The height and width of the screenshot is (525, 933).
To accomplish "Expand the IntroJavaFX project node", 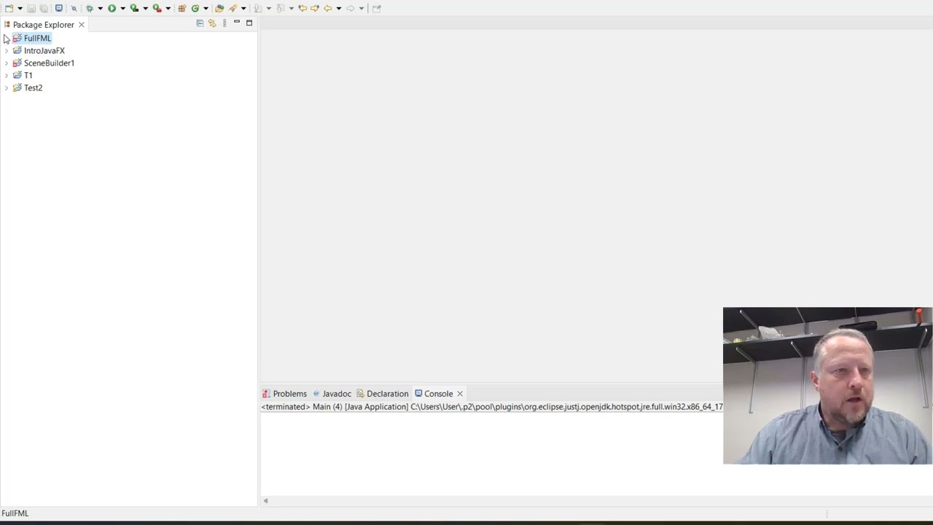I will pos(7,50).
